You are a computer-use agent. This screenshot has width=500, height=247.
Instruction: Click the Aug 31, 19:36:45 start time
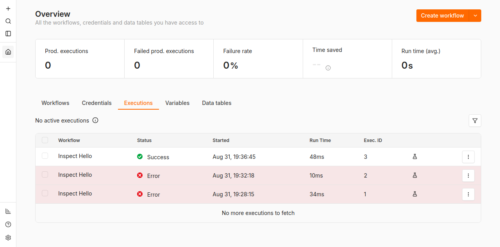(x=234, y=157)
